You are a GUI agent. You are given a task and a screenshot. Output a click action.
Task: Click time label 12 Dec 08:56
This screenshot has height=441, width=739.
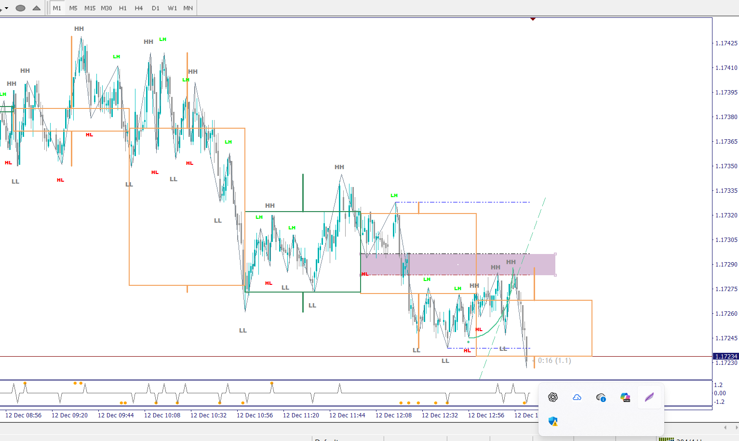23,415
